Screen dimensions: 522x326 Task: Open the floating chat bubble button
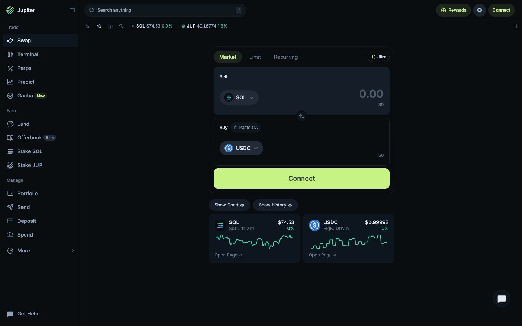[502, 298]
